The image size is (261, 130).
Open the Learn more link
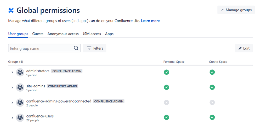pyautogui.click(x=150, y=21)
